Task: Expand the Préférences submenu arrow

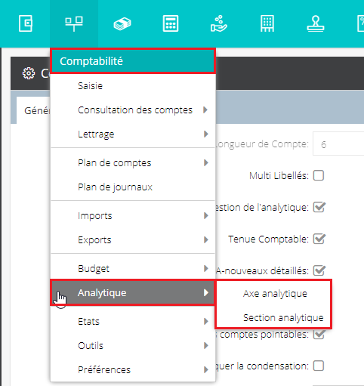Action: 205,369
